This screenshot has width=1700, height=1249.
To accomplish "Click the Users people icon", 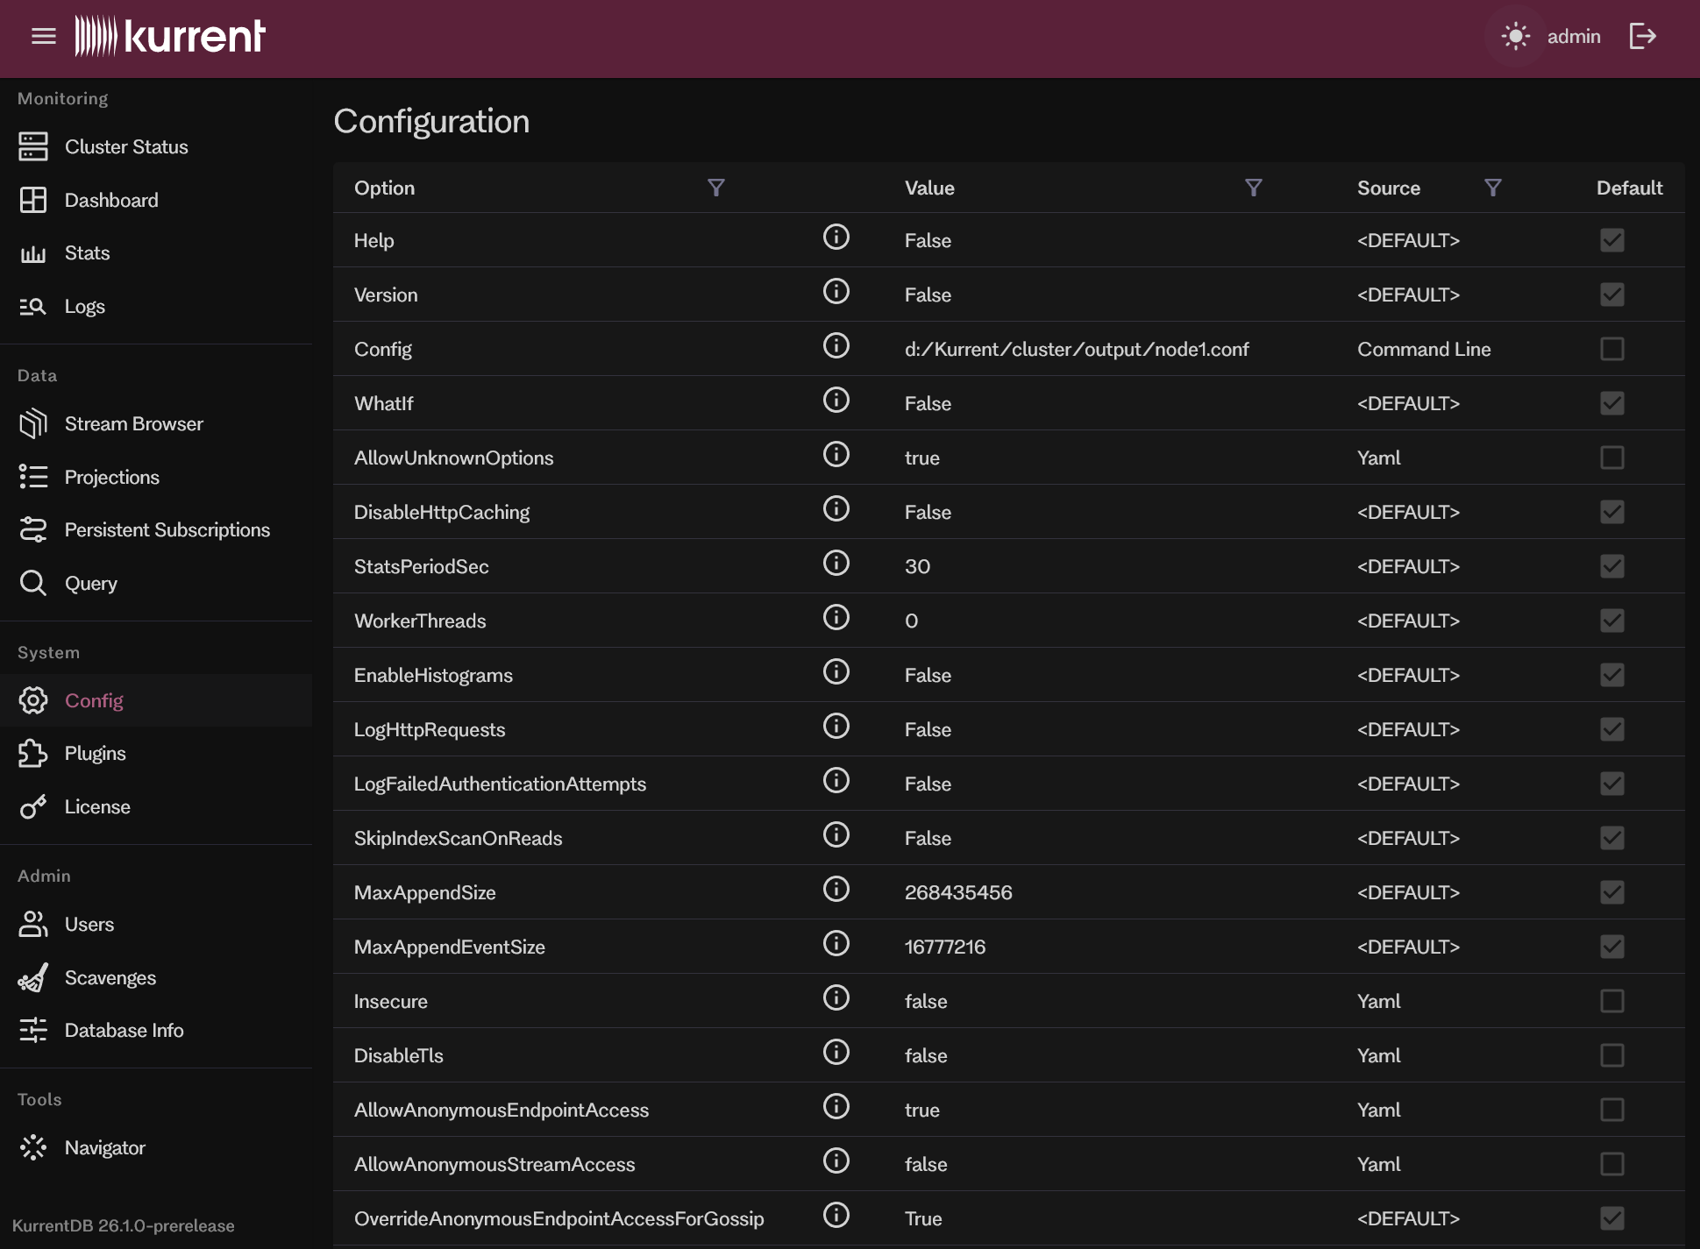I will (x=33, y=924).
